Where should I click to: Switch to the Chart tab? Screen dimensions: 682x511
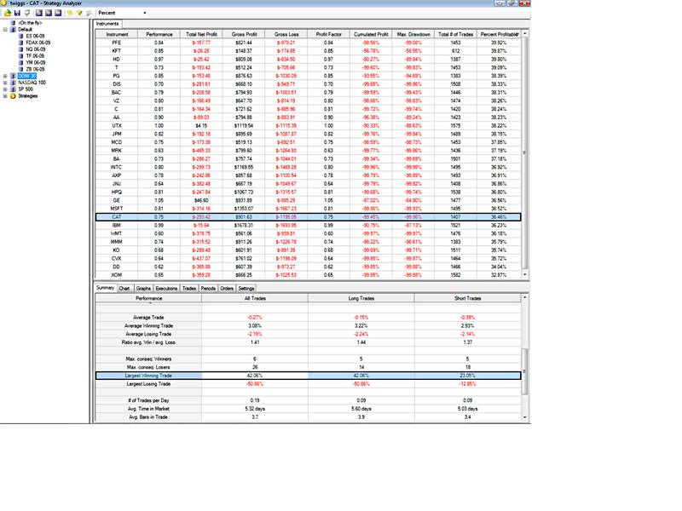pyautogui.click(x=124, y=288)
